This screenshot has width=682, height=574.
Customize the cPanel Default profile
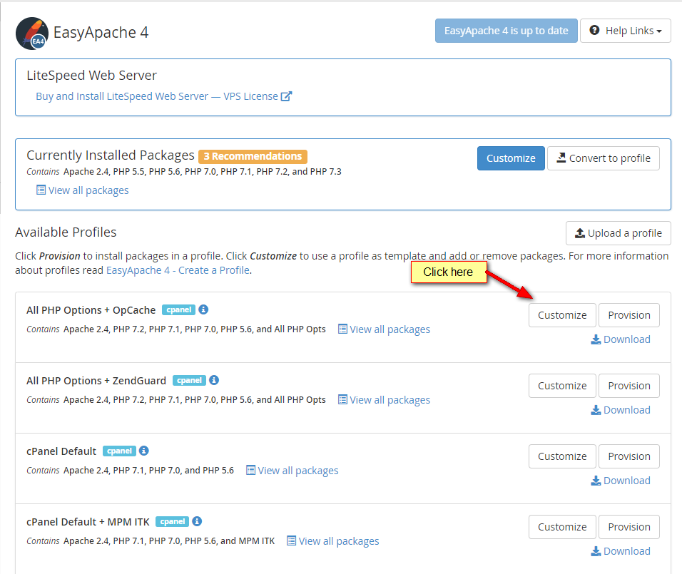pyautogui.click(x=562, y=456)
